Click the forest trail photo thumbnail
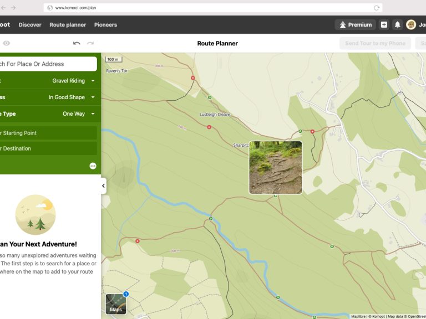Screen dimensions: 426x319 [276, 167]
